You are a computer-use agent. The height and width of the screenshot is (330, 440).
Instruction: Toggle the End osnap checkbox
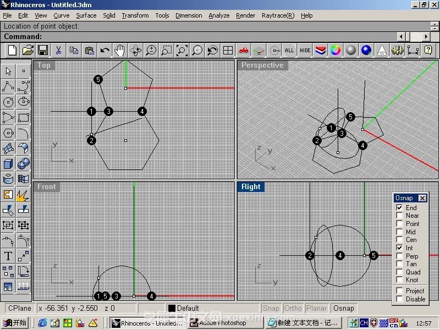point(400,208)
